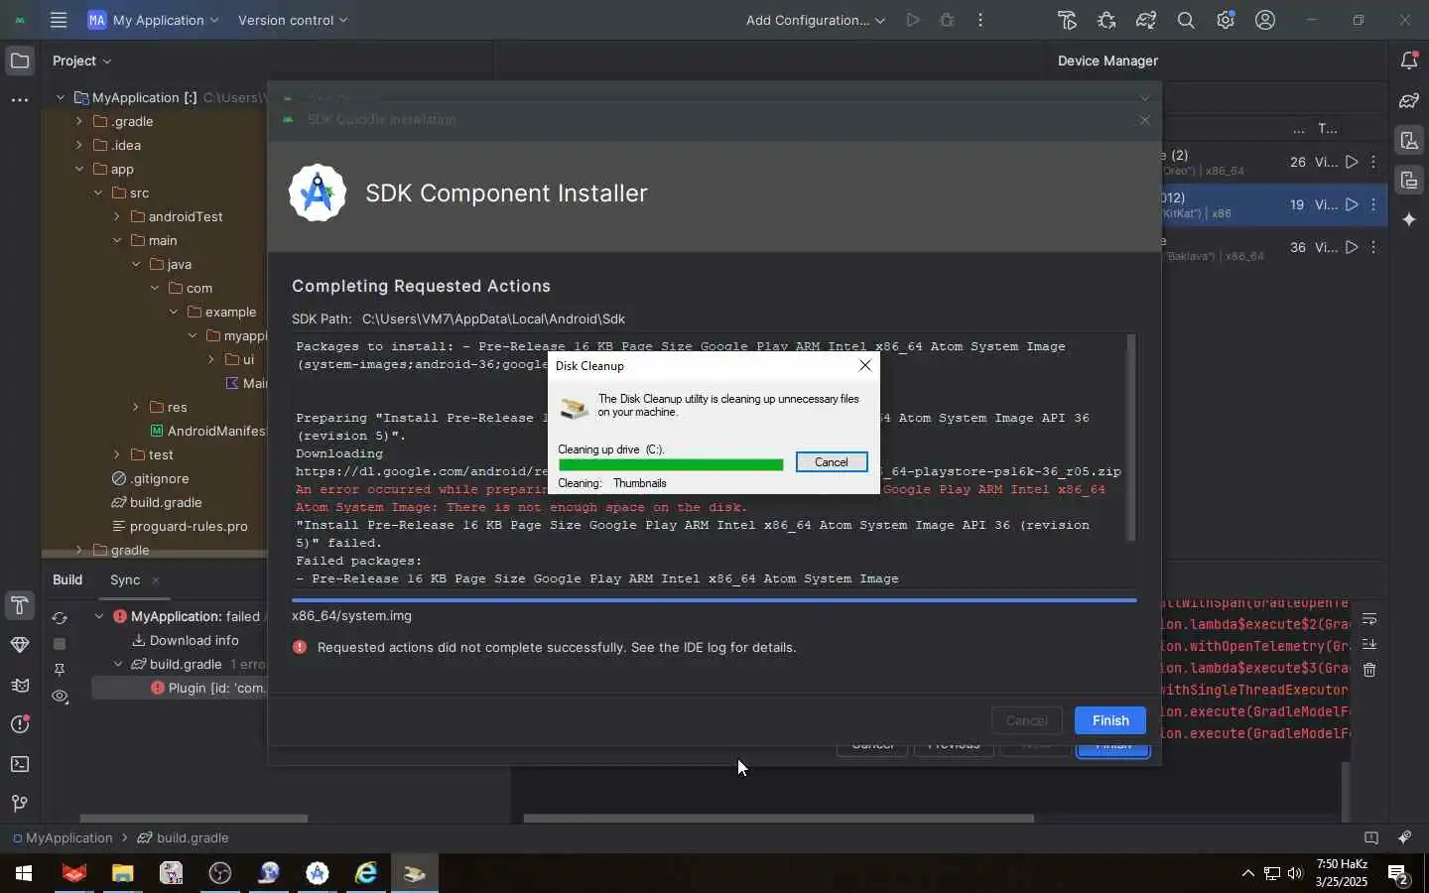
Task: Open the Version Control branch icon
Action: pos(20,804)
